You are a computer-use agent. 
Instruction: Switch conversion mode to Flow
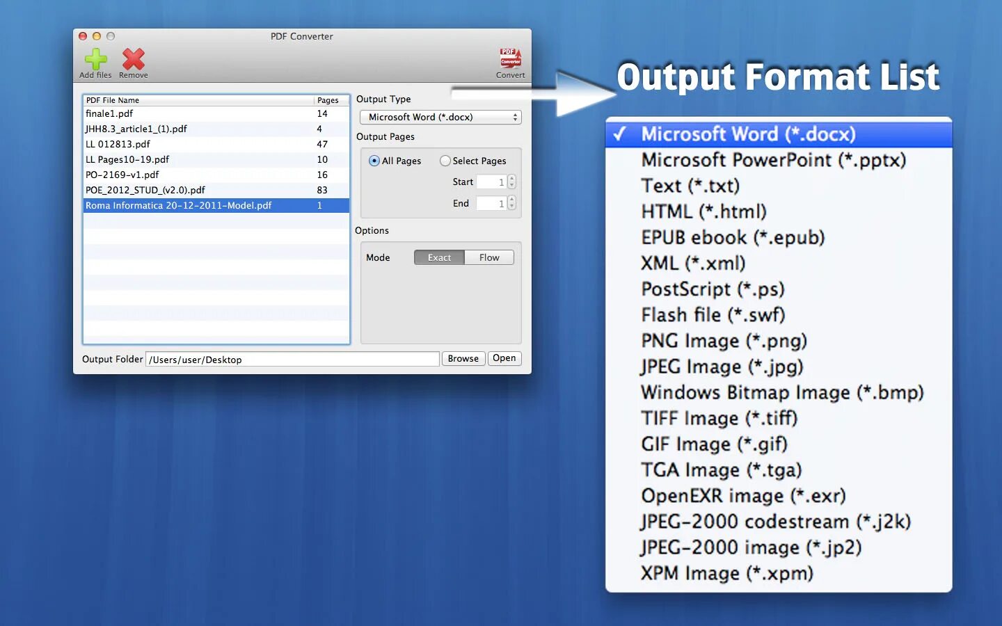(489, 257)
